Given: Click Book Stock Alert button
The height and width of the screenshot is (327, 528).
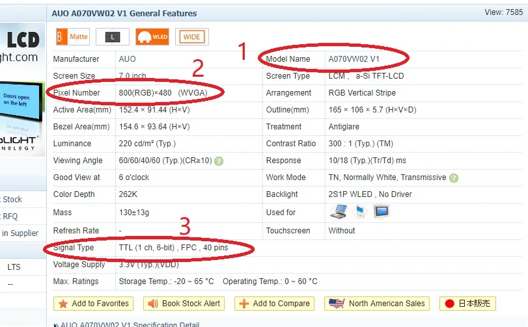Looking at the screenshot, I should point(184,304).
